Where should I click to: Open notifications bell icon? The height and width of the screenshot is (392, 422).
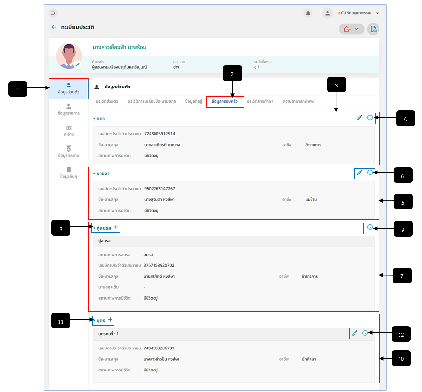coord(308,13)
